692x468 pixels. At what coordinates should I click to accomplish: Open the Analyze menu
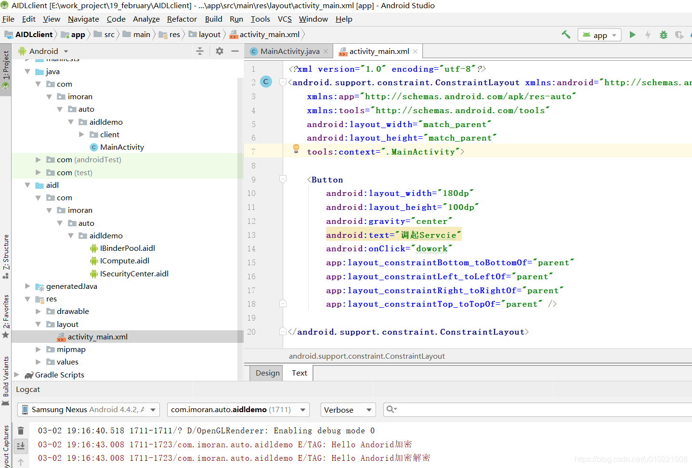pos(146,19)
